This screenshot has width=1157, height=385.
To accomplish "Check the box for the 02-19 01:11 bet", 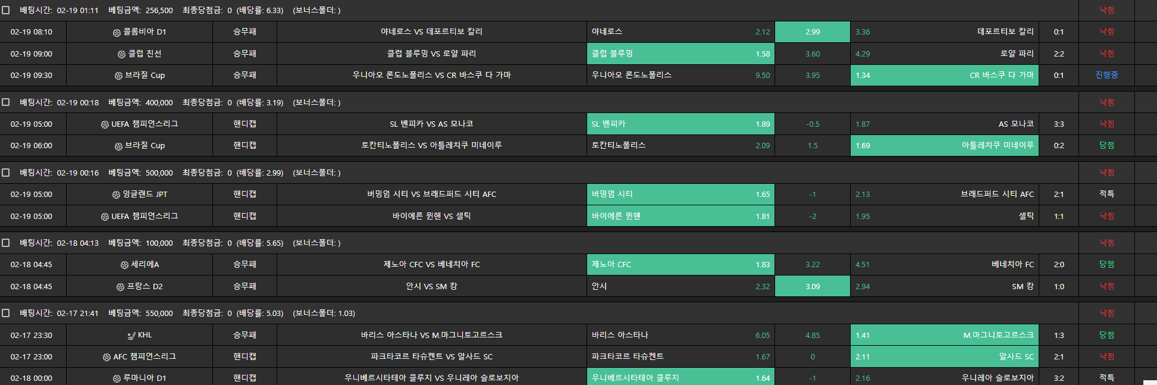I will pyautogui.click(x=6, y=10).
